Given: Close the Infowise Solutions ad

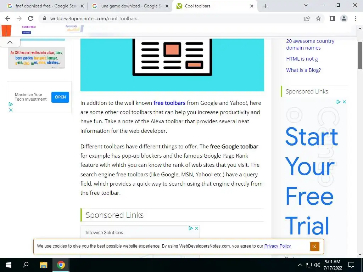Looking at the screenshot, I should [196, 228].
